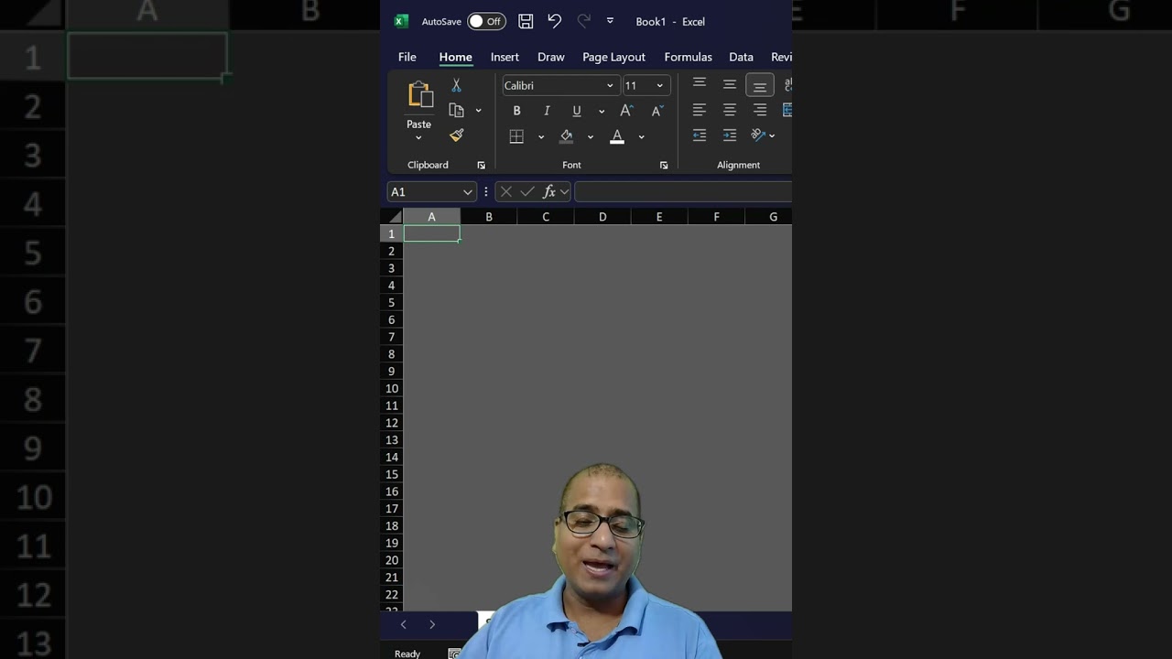Open the font size 11 dropdown
The width and height of the screenshot is (1172, 659).
point(659,86)
